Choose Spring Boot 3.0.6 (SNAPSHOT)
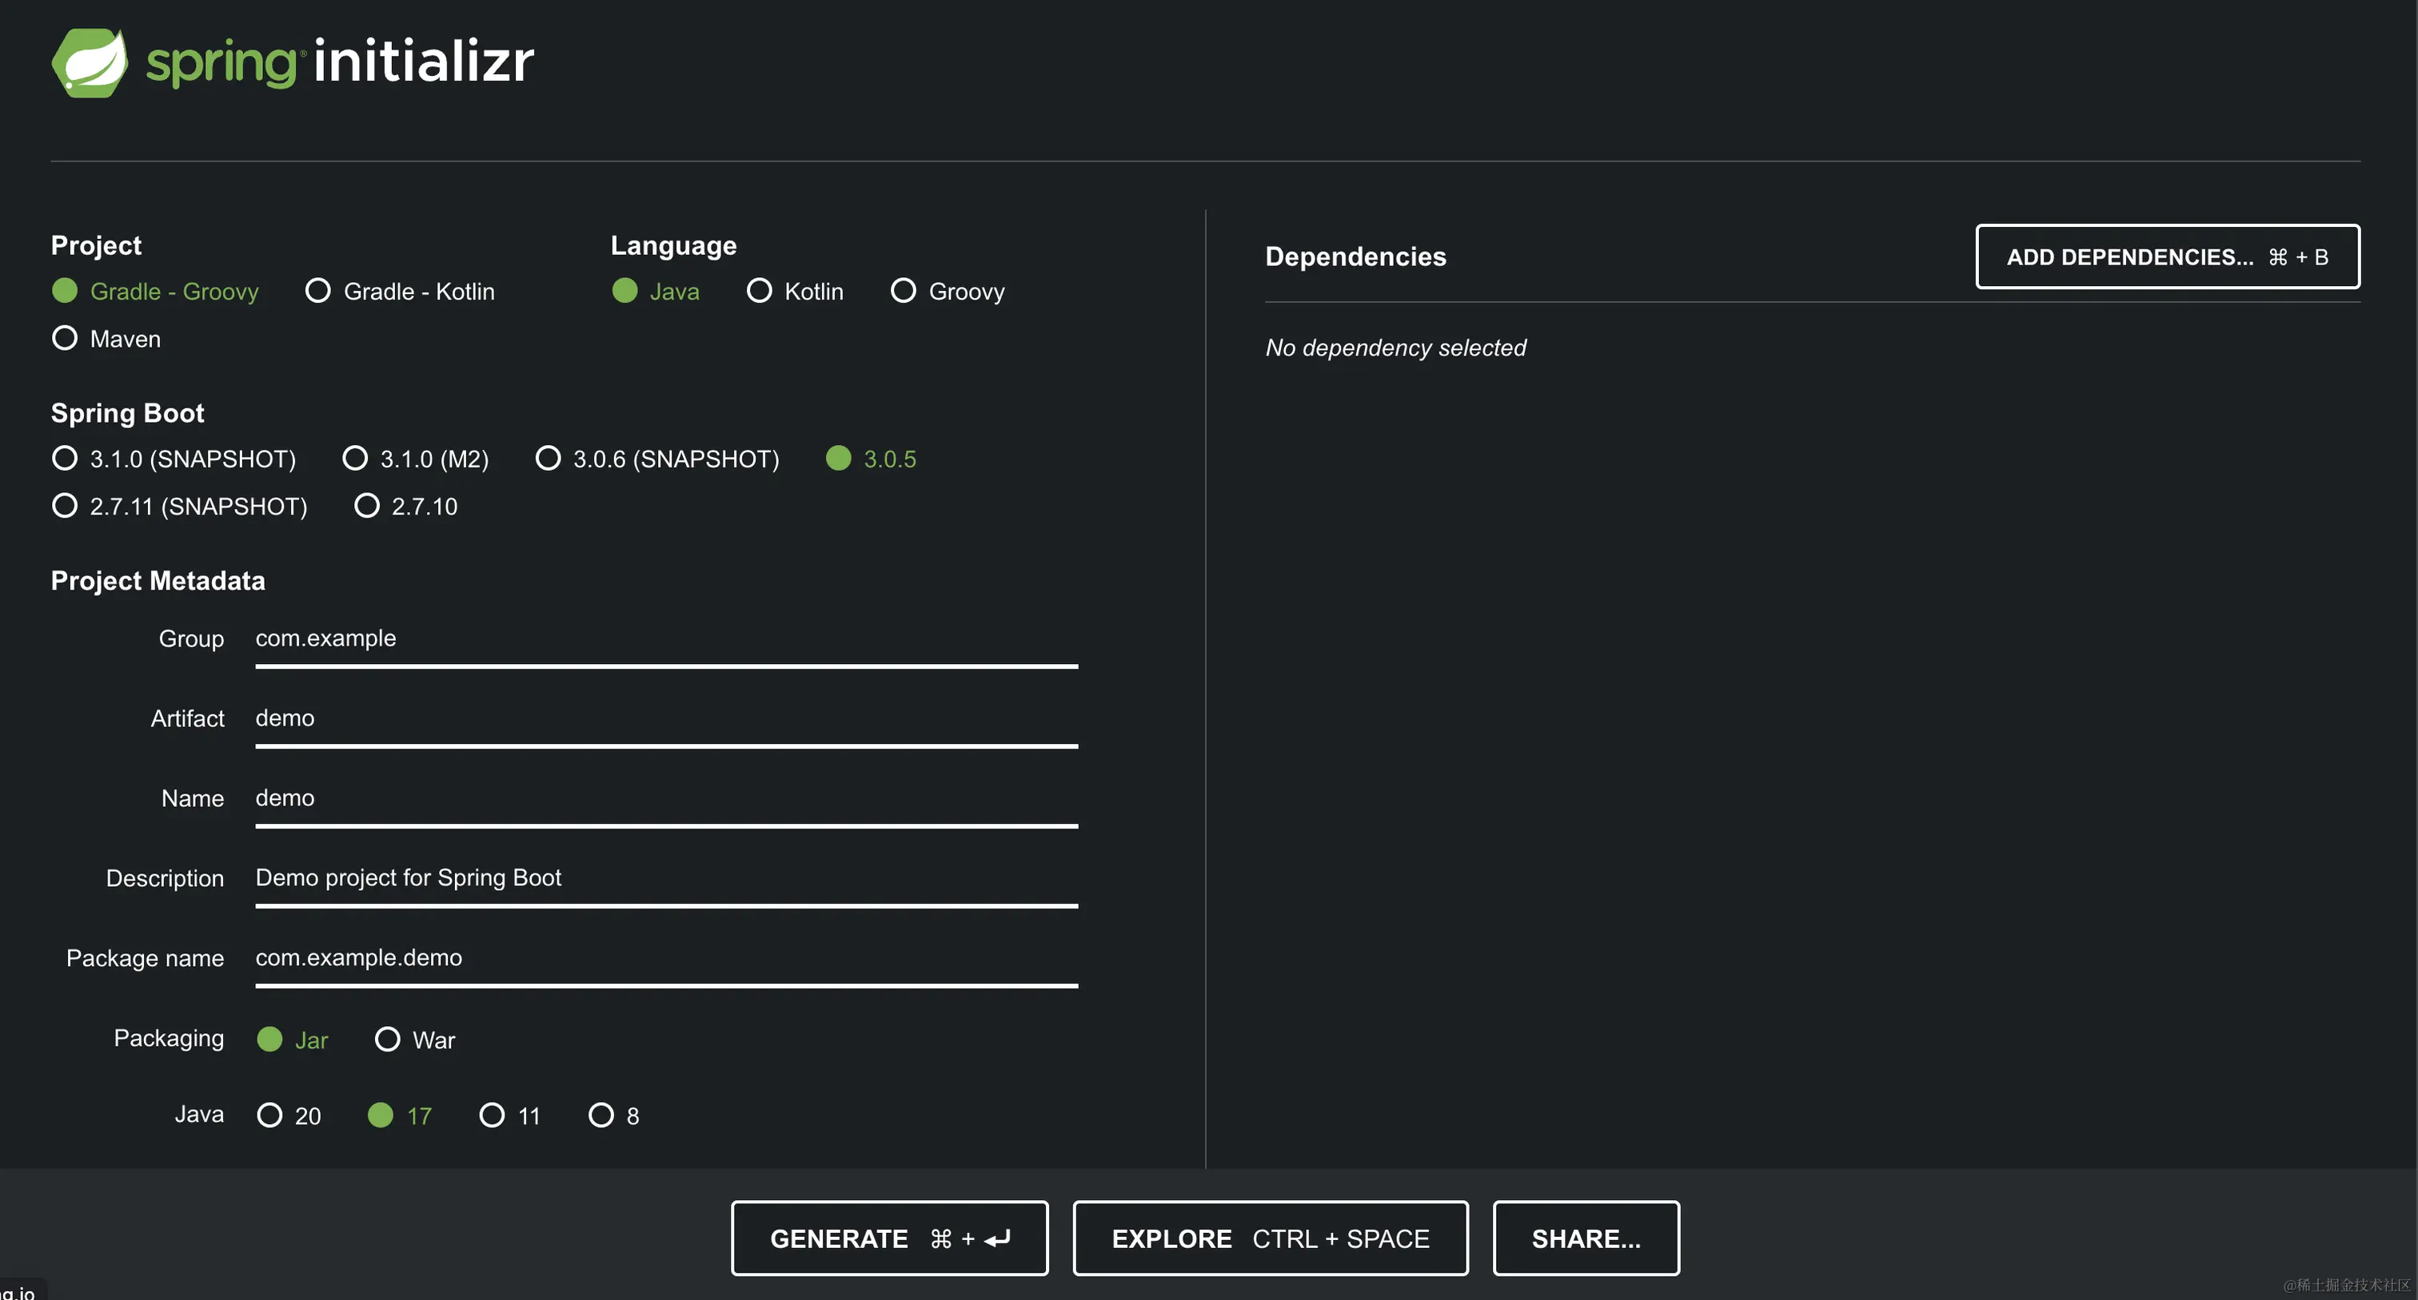This screenshot has width=2418, height=1300. click(547, 459)
